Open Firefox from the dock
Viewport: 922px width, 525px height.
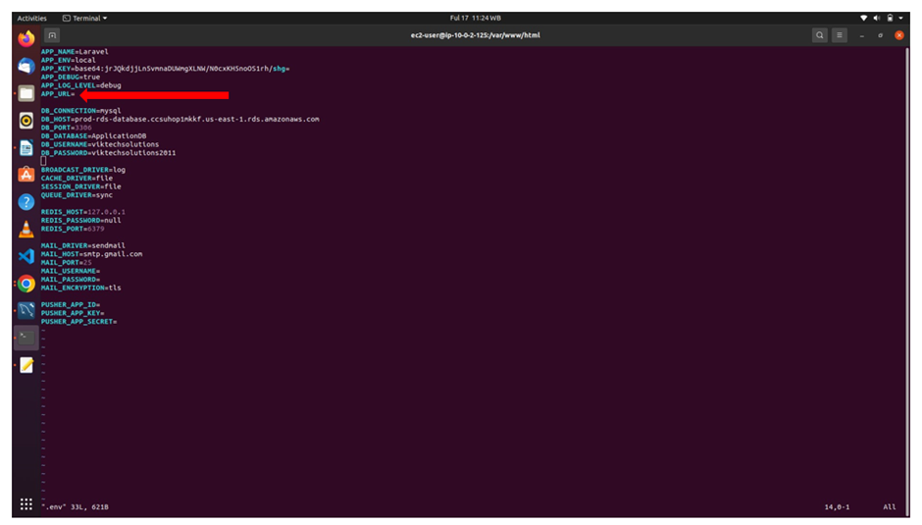coord(26,39)
